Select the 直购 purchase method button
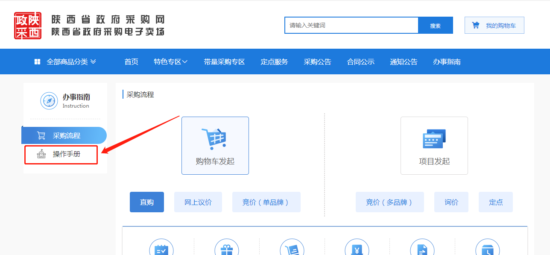The width and height of the screenshot is (550, 255). (x=147, y=202)
